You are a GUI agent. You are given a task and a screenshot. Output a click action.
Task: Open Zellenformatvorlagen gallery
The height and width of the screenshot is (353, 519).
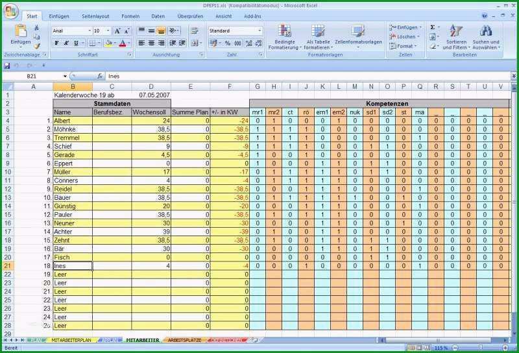tap(358, 37)
